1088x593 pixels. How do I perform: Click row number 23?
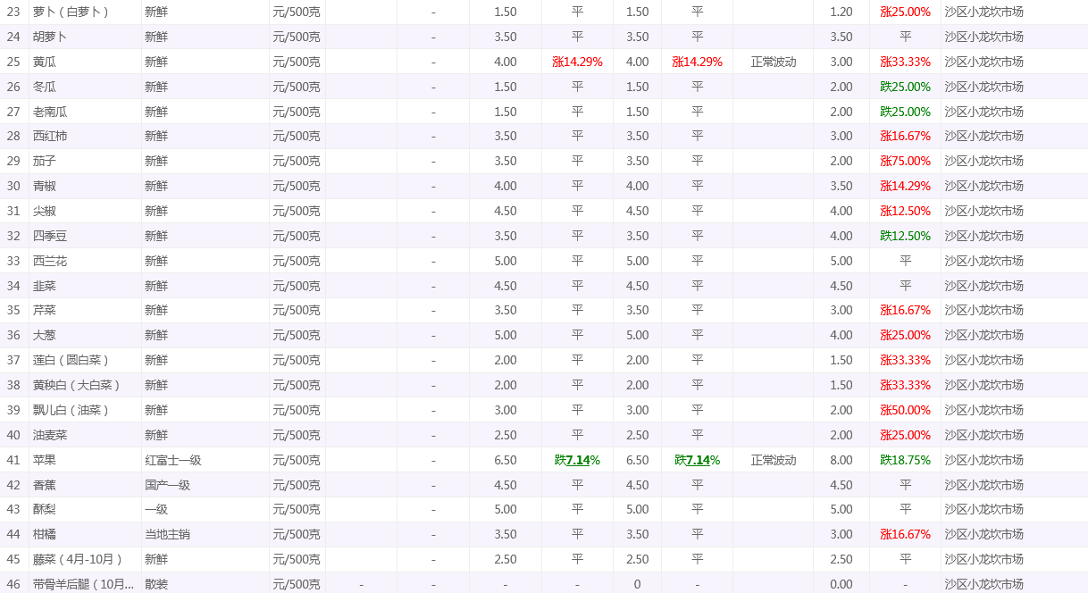click(x=13, y=12)
